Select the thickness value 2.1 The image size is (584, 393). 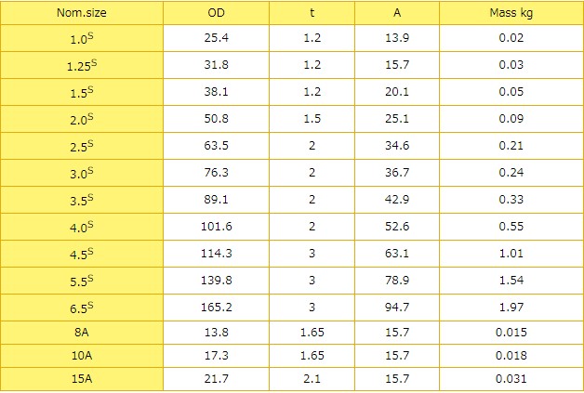[x=310, y=379]
